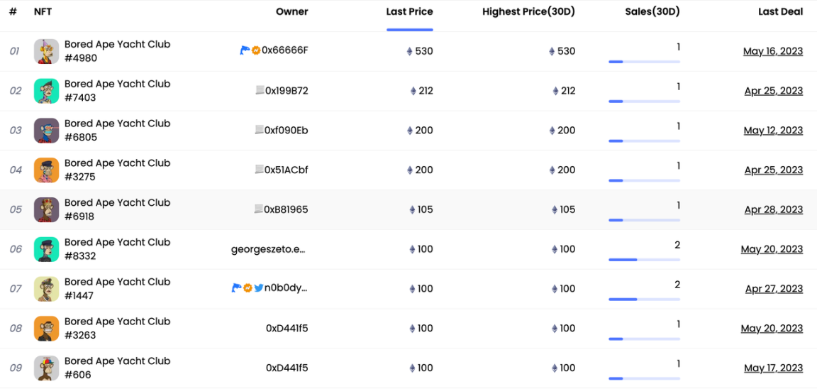Select the Bored Ape #3275 avatar image

pyautogui.click(x=46, y=170)
